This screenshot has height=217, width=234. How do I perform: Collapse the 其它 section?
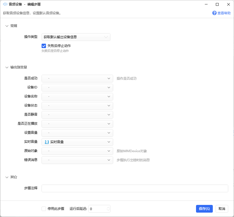point(7,177)
